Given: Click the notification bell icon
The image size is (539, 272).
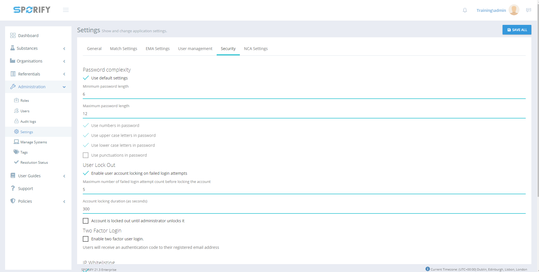Looking at the screenshot, I should 465,10.
